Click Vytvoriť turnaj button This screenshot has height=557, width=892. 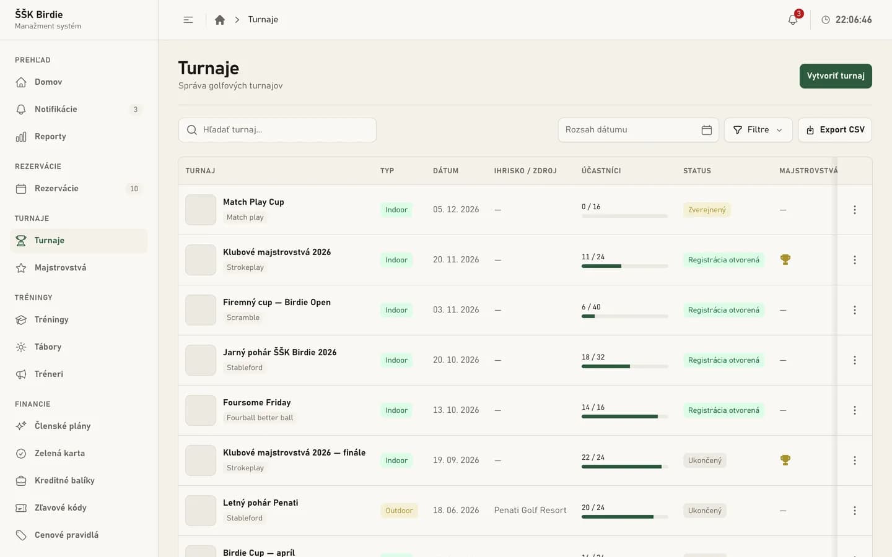tap(836, 76)
